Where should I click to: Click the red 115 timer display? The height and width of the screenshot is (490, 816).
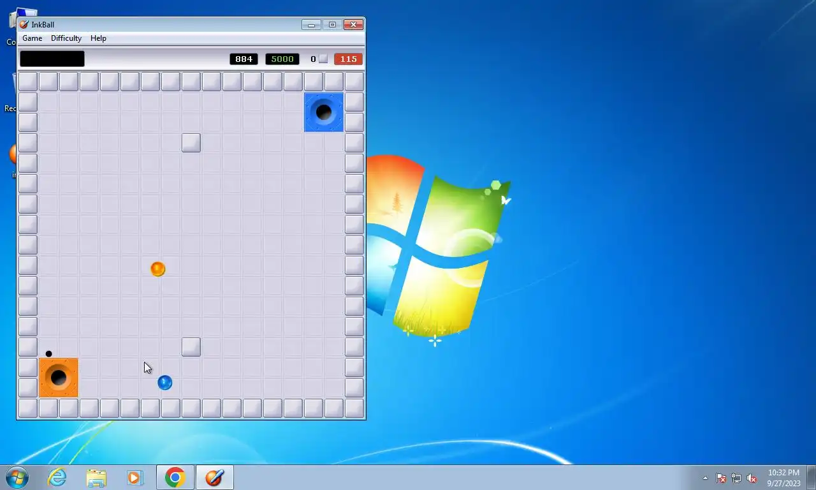click(348, 59)
